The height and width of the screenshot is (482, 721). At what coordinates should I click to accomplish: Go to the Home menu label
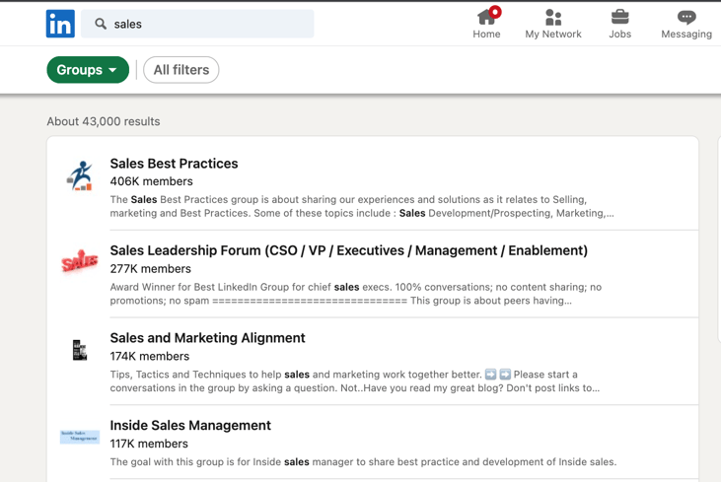click(486, 34)
